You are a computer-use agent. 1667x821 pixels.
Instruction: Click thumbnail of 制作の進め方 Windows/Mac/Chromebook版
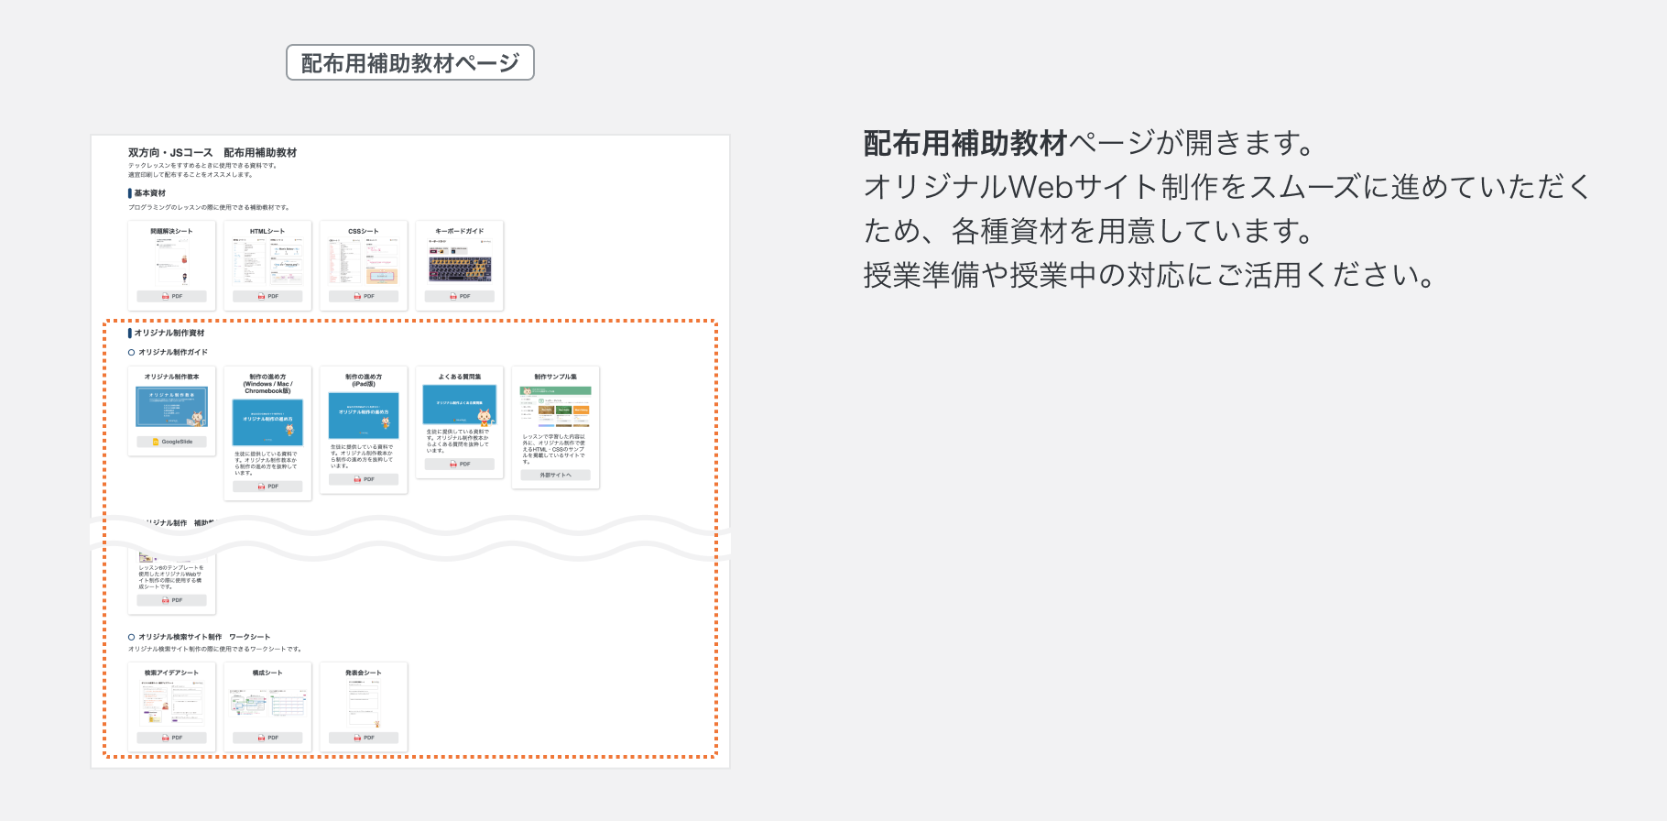click(267, 422)
